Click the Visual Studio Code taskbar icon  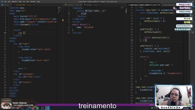click(x=48, y=108)
